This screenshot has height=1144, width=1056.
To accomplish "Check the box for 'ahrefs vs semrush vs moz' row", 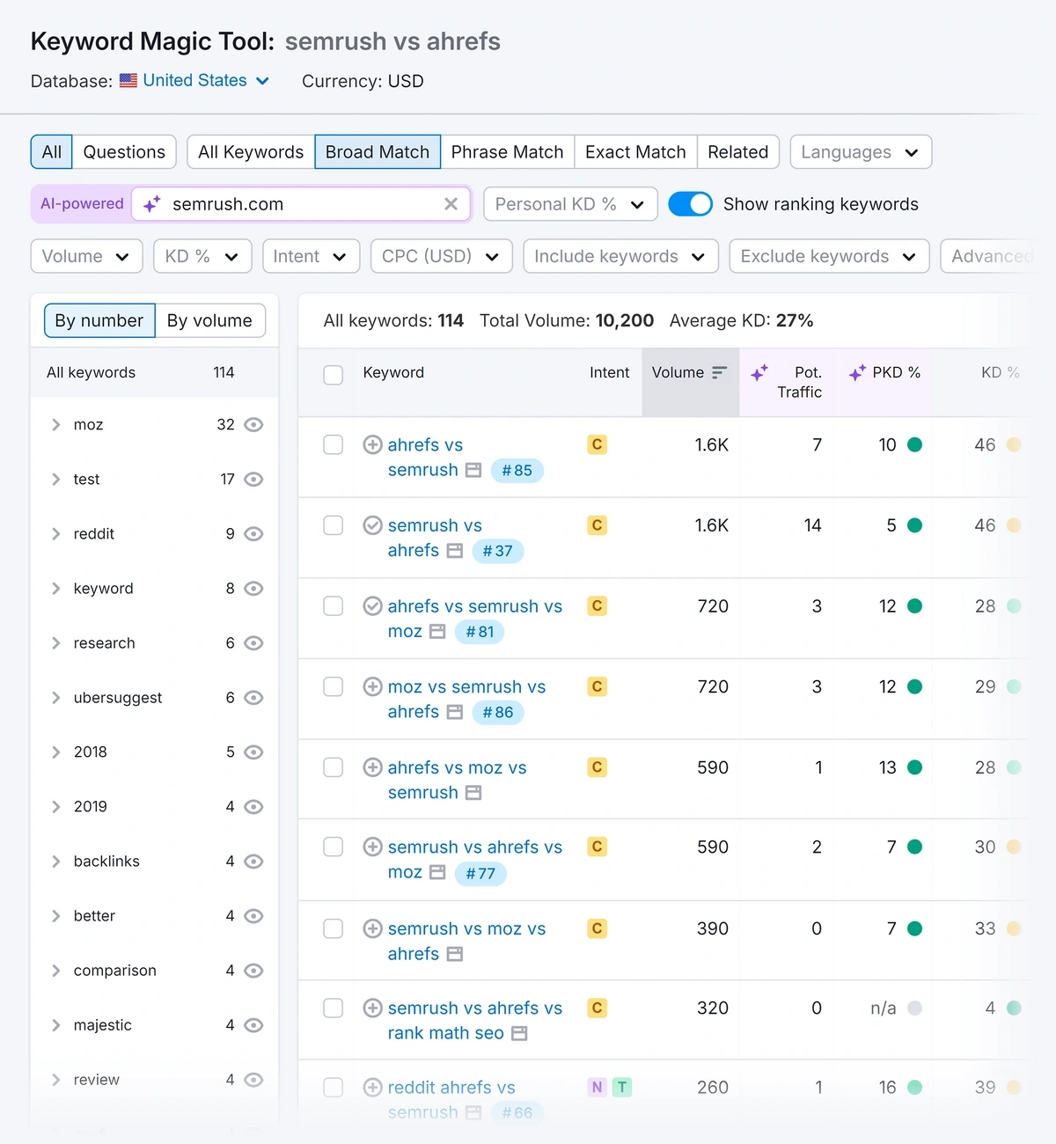I will 333,605.
